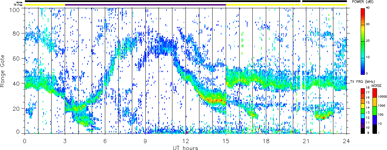Click the black Noise bar above the plot
The height and width of the screenshot is (150, 387).
click(x=162, y=1)
